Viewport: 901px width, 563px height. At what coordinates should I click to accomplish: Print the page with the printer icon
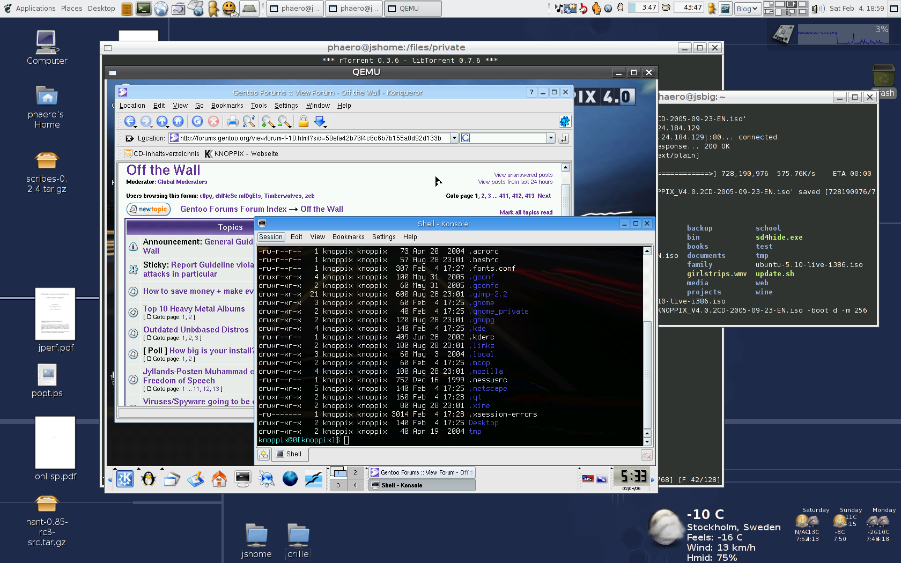[232, 121]
